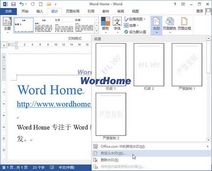The height and width of the screenshot is (171, 212).
Task: Click the user account avatar icon
Action: point(209,12)
